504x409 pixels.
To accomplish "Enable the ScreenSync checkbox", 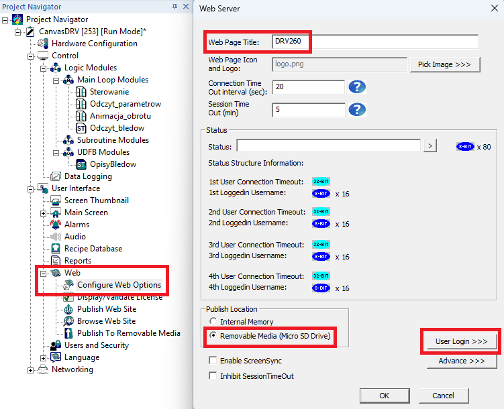I will pyautogui.click(x=213, y=361).
